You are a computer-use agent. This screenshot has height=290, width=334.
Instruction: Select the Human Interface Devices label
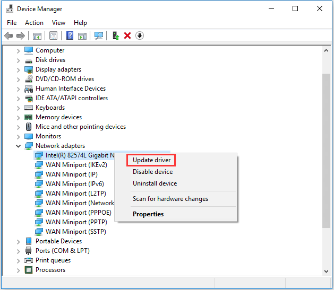(x=71, y=89)
